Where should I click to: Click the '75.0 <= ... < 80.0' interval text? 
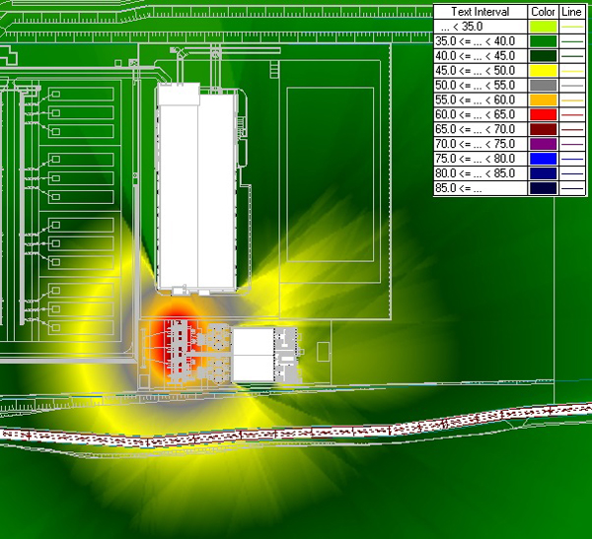pyautogui.click(x=475, y=159)
